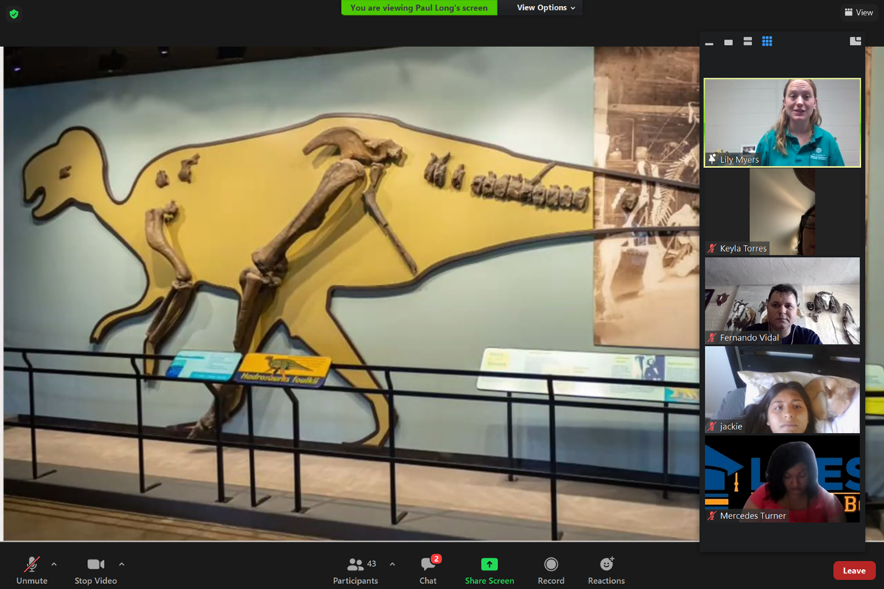Start recording the meeting
Screen dimensions: 884x589
[551, 570]
